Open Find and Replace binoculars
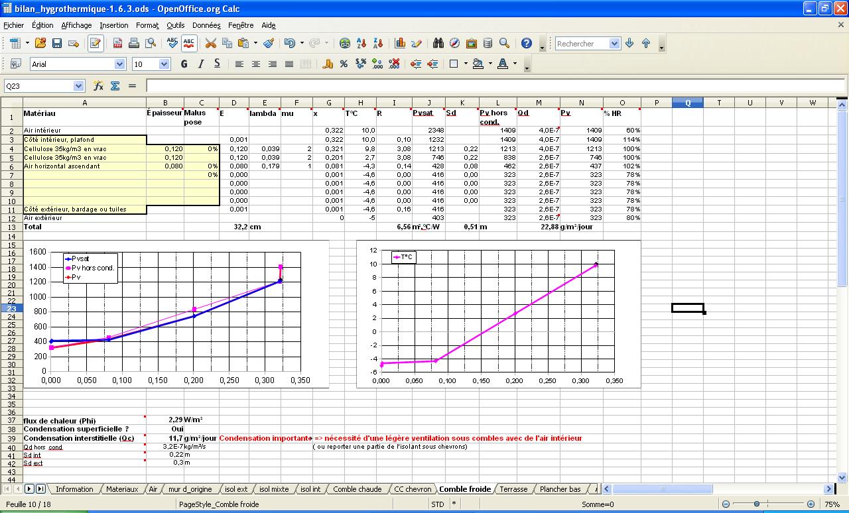The width and height of the screenshot is (849, 513). point(438,43)
